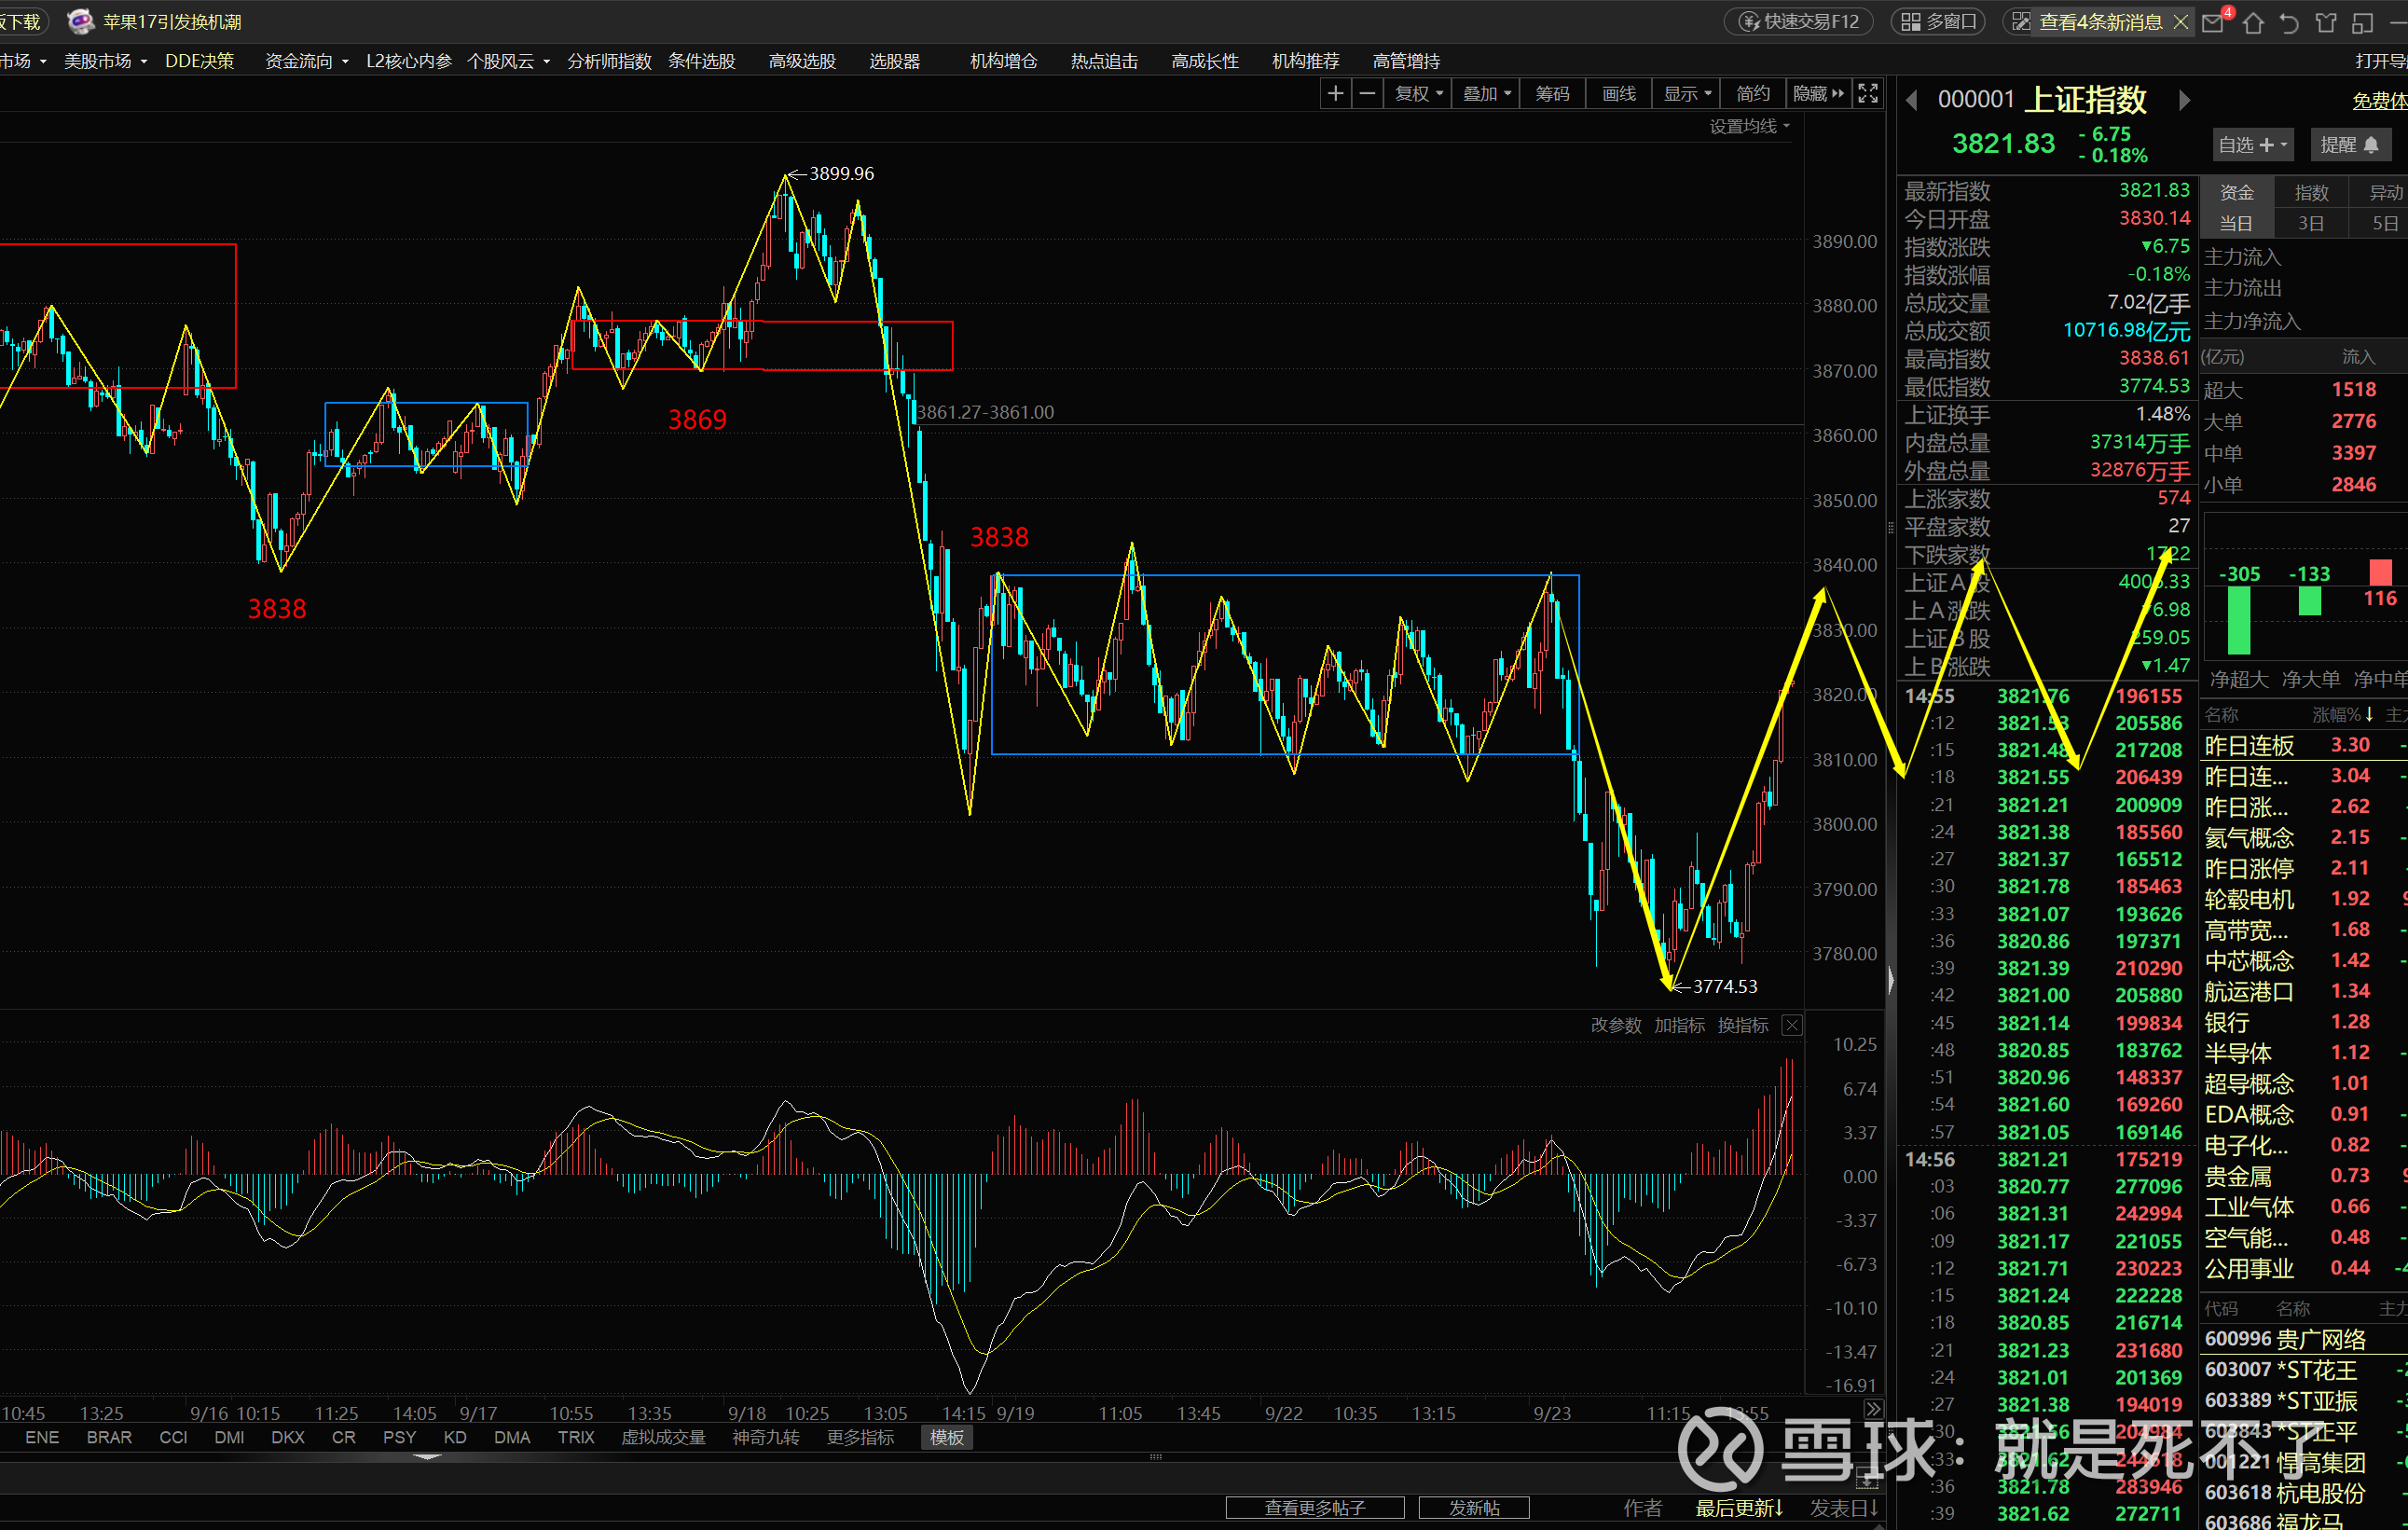This screenshot has height=1530, width=2408.
Task: Toggle fullscreen chart expand icon
Action: coord(1867,93)
